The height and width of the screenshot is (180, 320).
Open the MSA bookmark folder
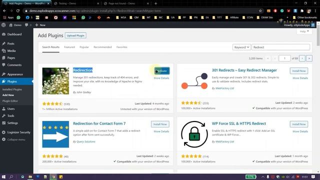[121, 17]
